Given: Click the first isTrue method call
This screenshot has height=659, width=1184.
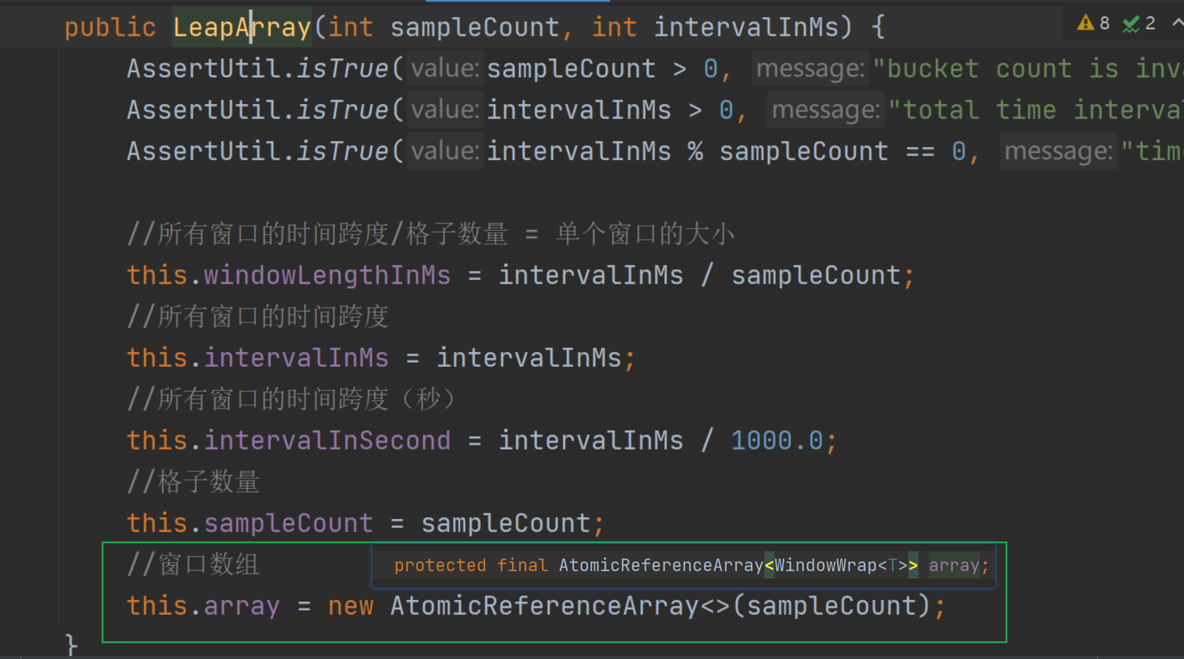Looking at the screenshot, I should (342, 68).
